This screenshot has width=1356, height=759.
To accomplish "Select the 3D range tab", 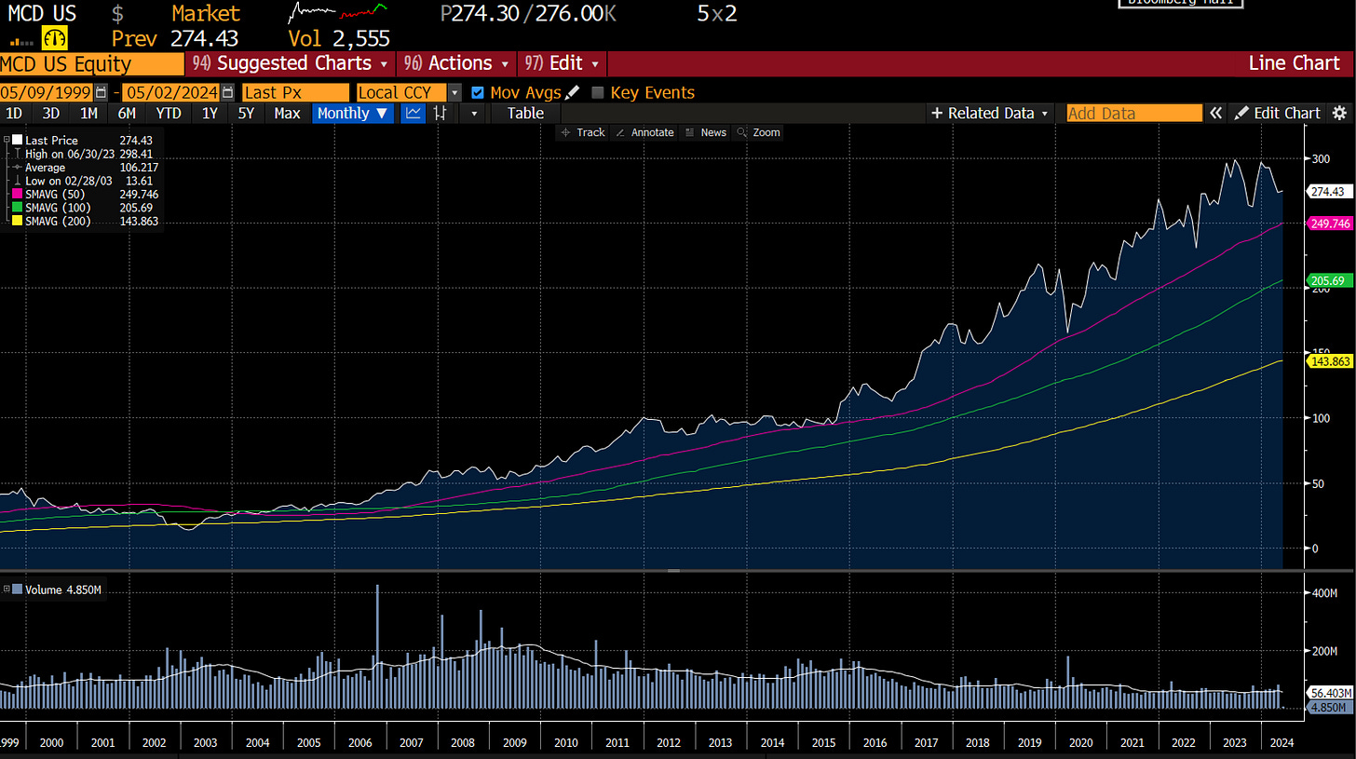I will [51, 113].
